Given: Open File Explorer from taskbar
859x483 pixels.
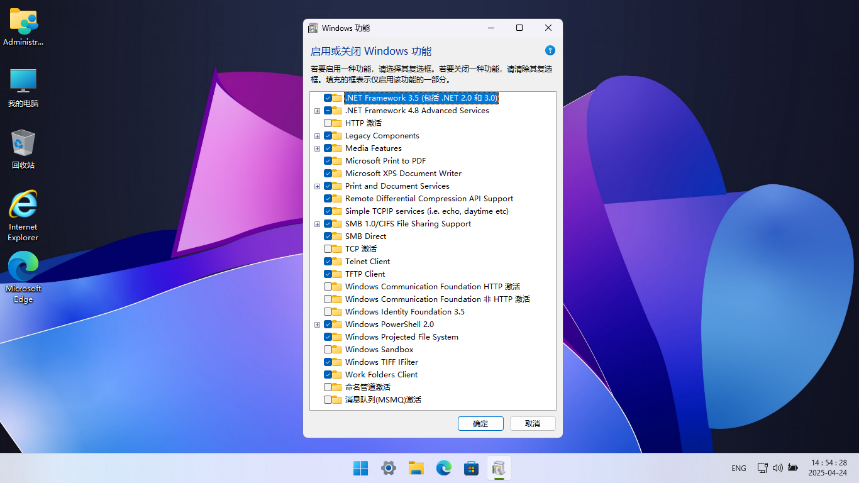Looking at the screenshot, I should click(x=416, y=468).
